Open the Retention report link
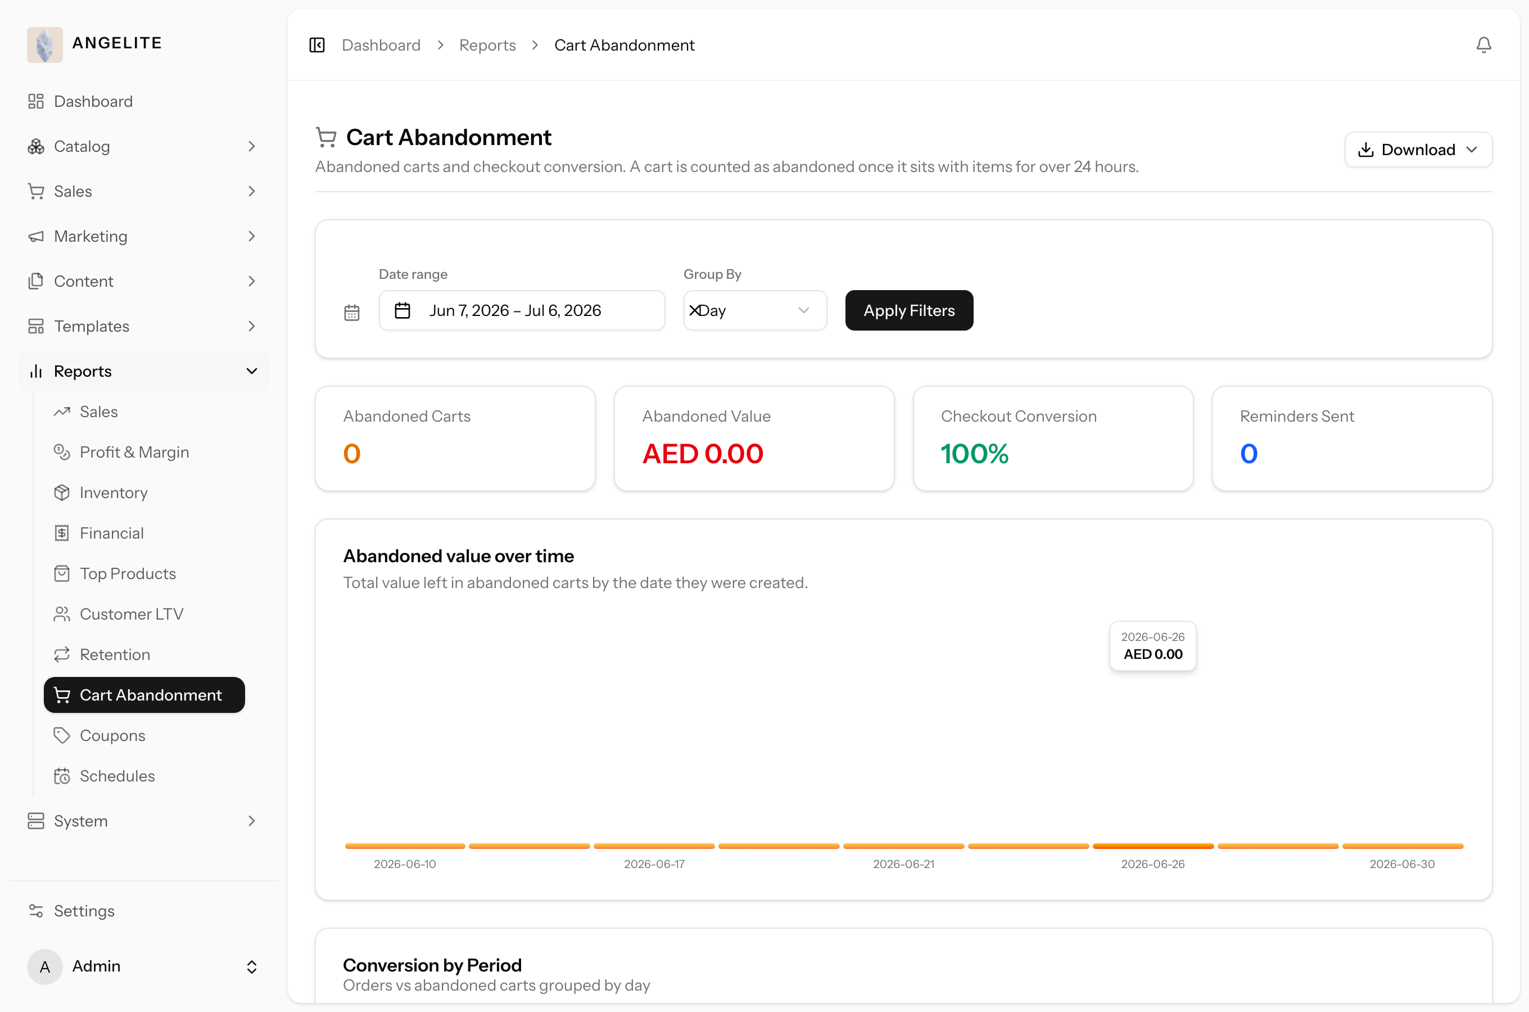 click(144, 654)
